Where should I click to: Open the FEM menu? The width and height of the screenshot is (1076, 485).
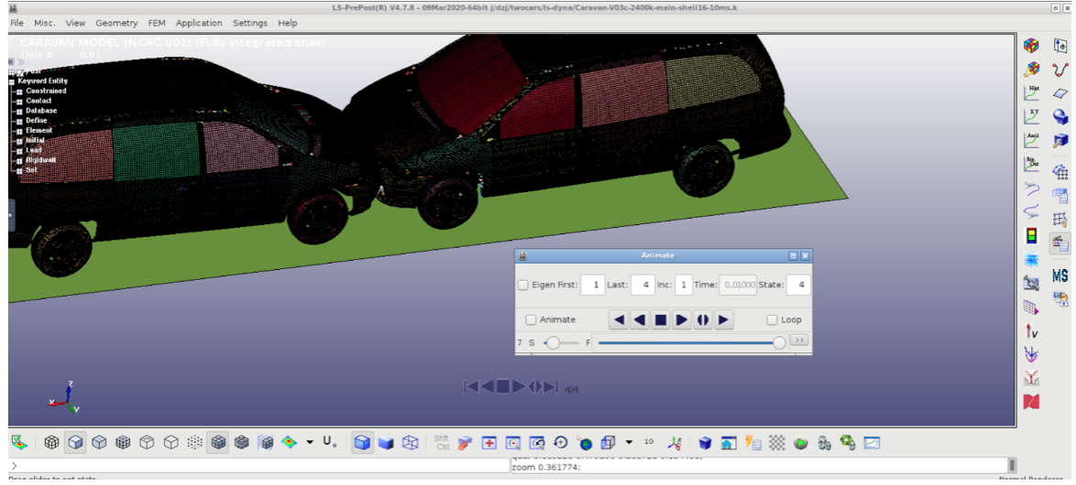pyautogui.click(x=157, y=23)
